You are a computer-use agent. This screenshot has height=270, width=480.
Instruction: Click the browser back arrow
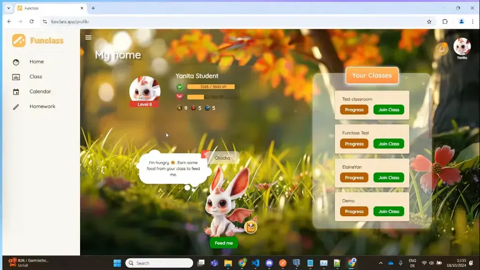(x=9, y=21)
